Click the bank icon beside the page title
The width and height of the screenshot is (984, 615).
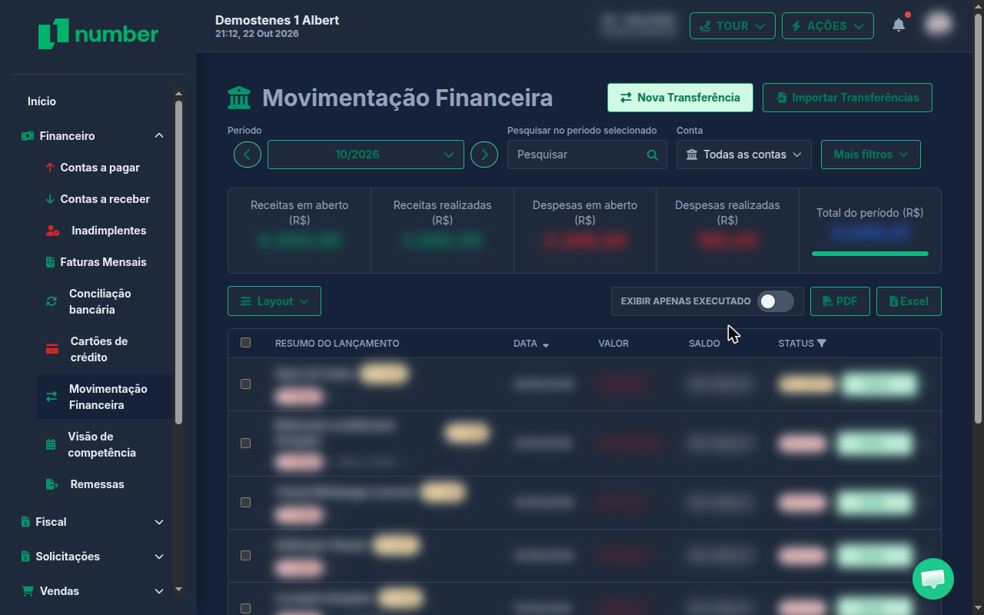tap(239, 98)
